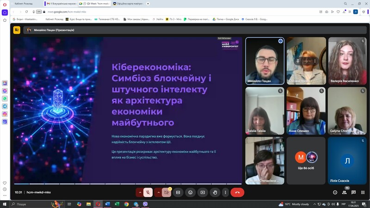Open Easy Setup sliders icon
370x208 pixels.
click(350, 12)
